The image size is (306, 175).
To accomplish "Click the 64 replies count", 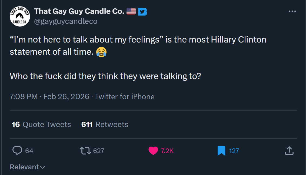I will [29, 151].
